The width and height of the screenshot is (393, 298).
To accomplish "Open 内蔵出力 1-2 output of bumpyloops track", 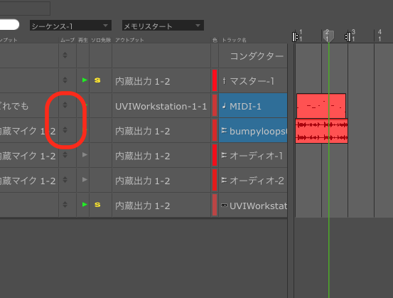I will 142,131.
